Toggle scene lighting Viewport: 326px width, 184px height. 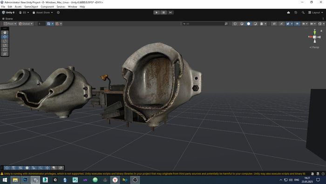pyautogui.click(x=281, y=24)
